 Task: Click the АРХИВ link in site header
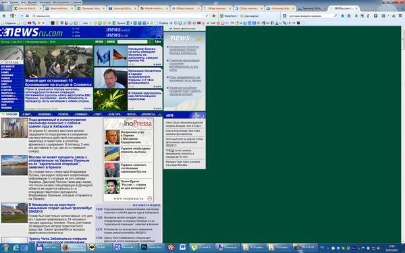point(99,42)
